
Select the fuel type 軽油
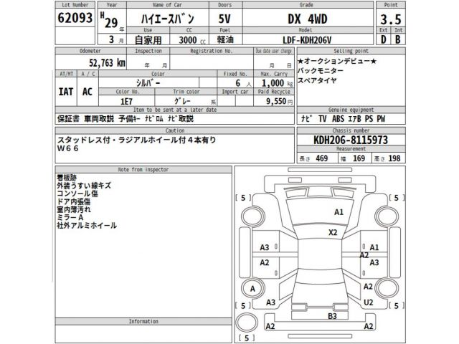[225, 39]
